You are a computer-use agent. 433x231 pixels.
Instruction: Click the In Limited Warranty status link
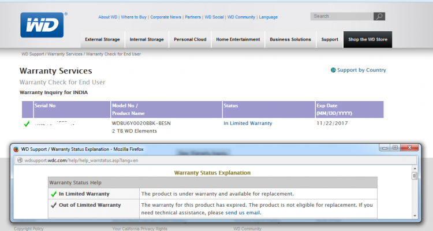[x=248, y=123]
